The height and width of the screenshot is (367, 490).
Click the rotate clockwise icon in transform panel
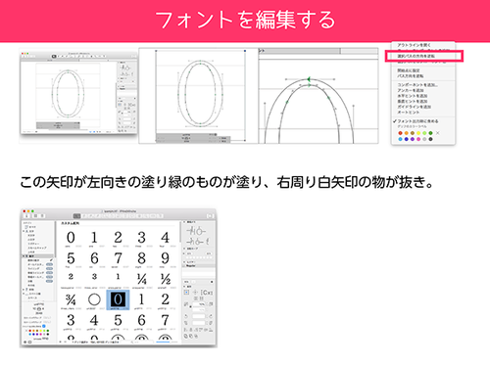(211, 316)
